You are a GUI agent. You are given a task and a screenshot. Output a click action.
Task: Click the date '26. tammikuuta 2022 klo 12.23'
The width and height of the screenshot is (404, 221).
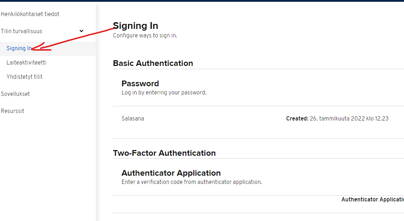point(349,119)
